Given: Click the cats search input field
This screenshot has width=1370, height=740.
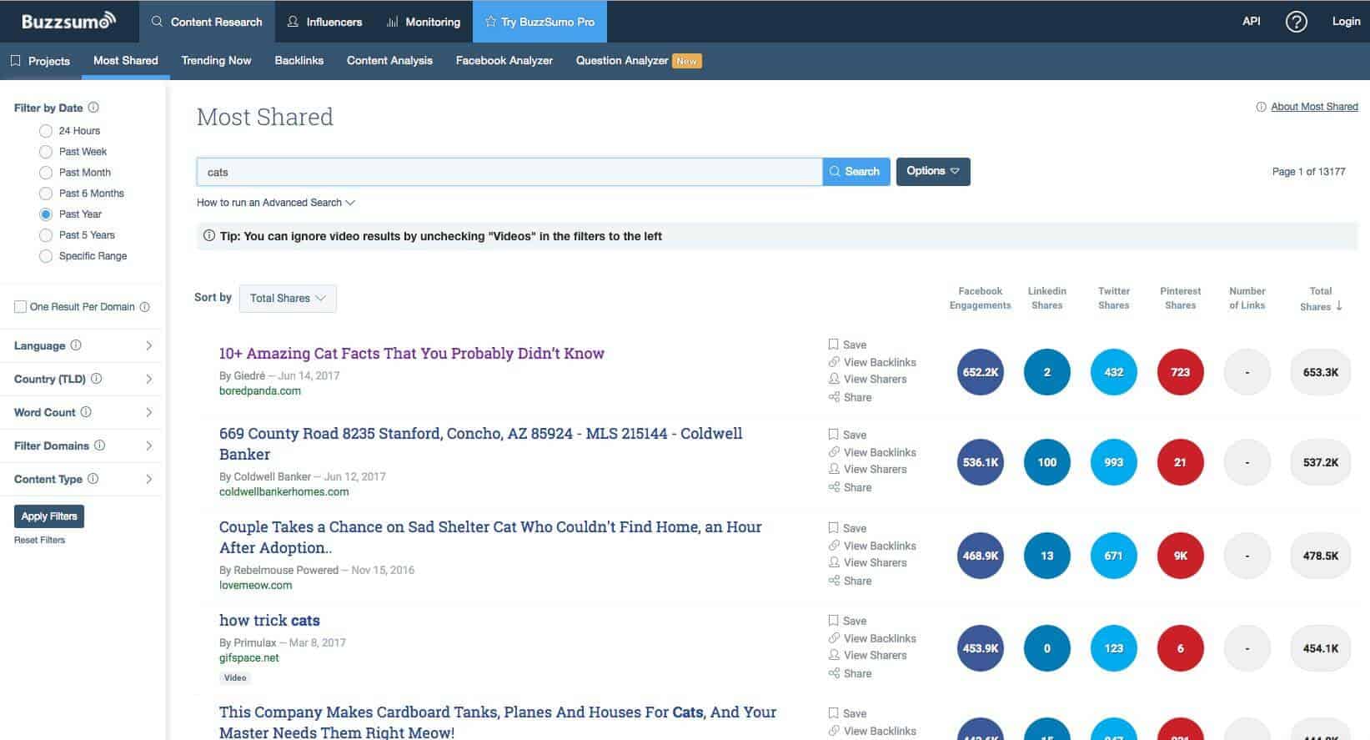Looking at the screenshot, I should click(x=509, y=172).
